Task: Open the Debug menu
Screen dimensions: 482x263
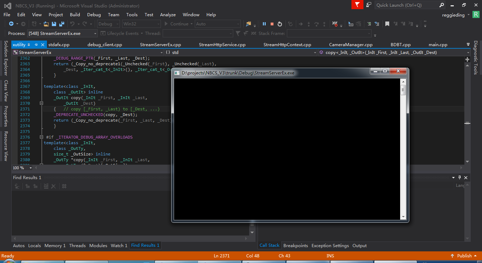Action: pyautogui.click(x=94, y=15)
